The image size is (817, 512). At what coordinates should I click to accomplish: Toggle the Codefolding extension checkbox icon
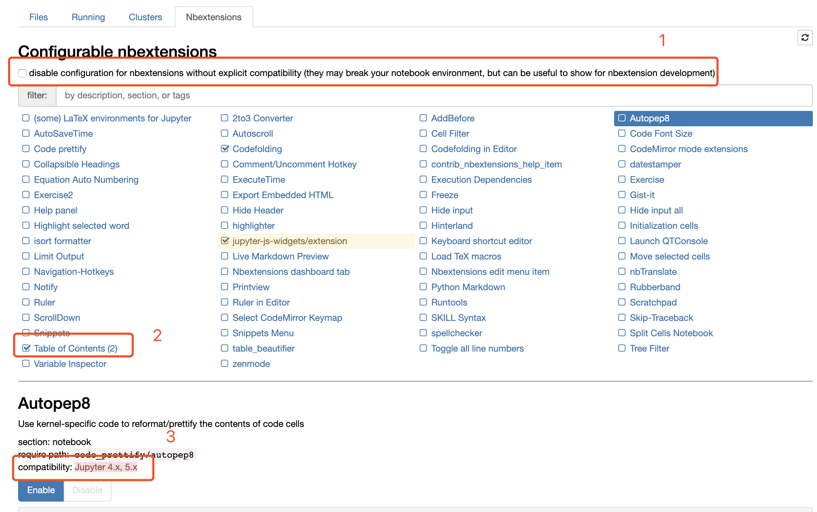click(225, 149)
